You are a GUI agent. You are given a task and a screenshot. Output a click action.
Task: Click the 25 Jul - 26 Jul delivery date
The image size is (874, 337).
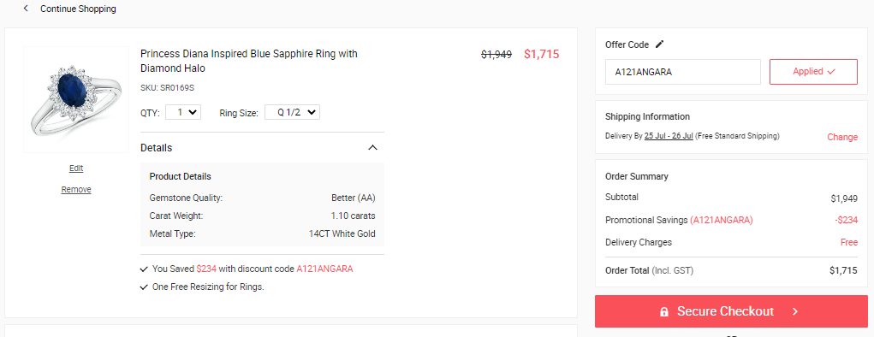pos(669,136)
